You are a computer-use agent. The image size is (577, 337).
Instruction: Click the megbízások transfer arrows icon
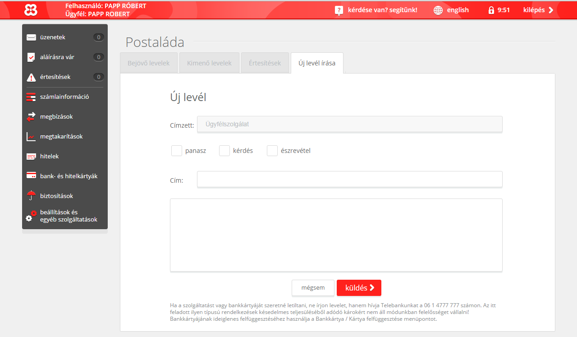[x=31, y=117]
